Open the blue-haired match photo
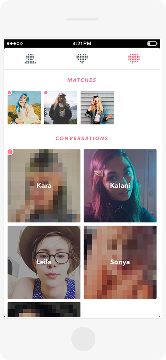 pyautogui.click(x=24, y=108)
